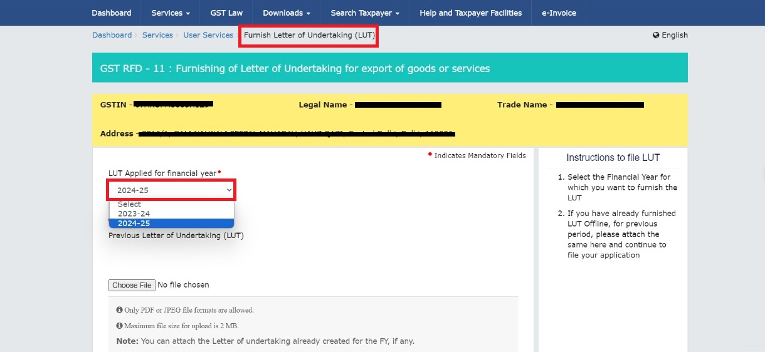Navigate to the User Services breadcrumb
765x352 pixels.
[208, 35]
